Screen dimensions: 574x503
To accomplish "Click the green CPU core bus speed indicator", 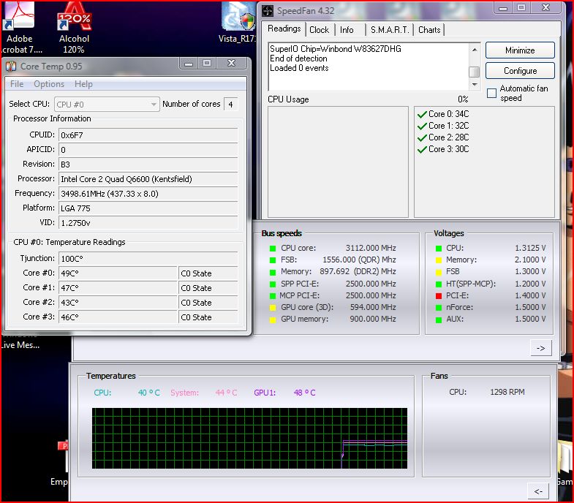I will point(272,249).
